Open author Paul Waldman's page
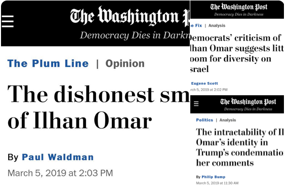Image resolution: width=290 pixels, height=190 pixels. pyautogui.click(x=58, y=157)
